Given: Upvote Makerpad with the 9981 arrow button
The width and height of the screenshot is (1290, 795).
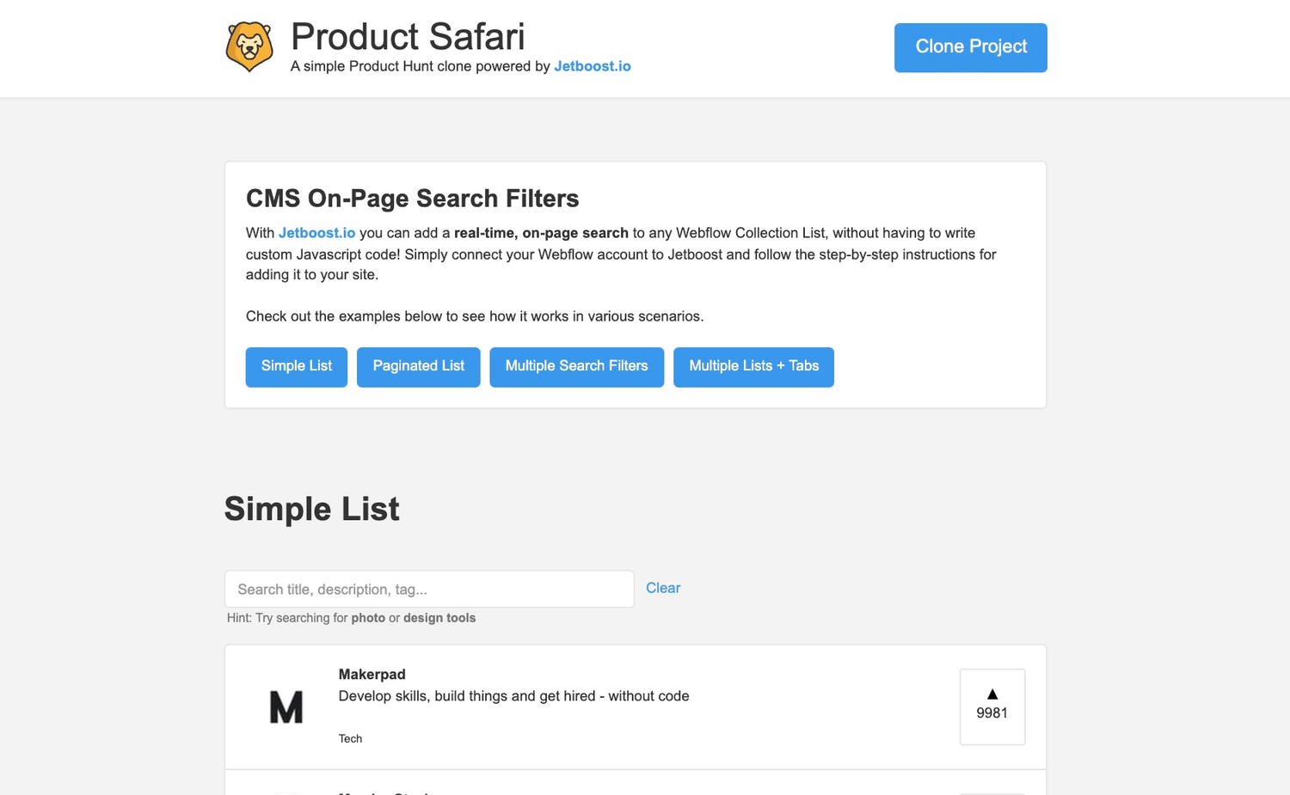Looking at the screenshot, I should pyautogui.click(x=992, y=706).
